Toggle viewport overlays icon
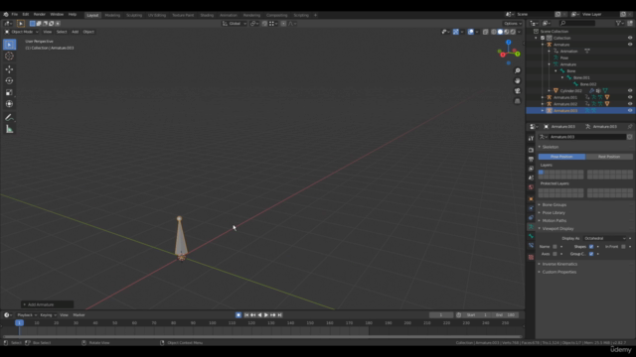The width and height of the screenshot is (636, 357). tap(470, 32)
